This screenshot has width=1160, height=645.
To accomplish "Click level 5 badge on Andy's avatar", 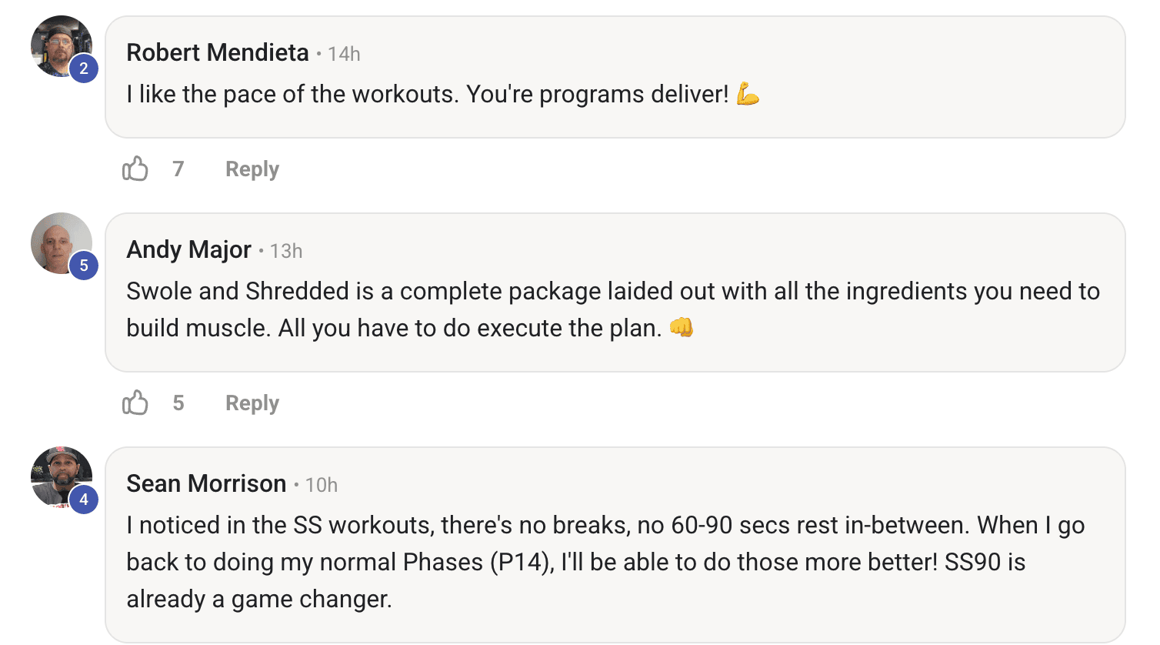I will [x=84, y=266].
